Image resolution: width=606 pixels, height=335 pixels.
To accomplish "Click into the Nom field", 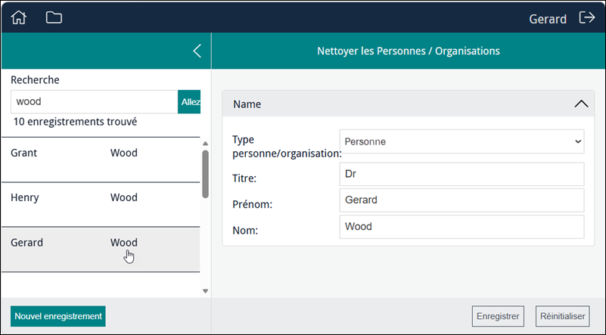I will tap(461, 227).
